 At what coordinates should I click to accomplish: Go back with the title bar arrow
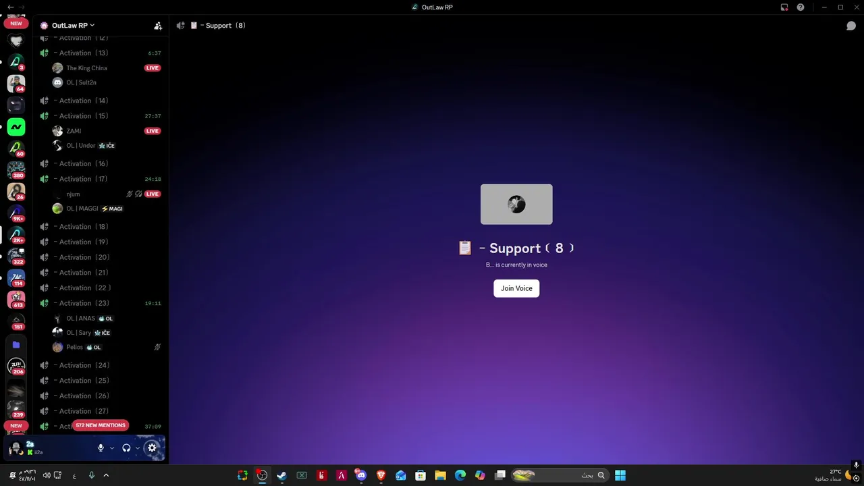(x=10, y=7)
